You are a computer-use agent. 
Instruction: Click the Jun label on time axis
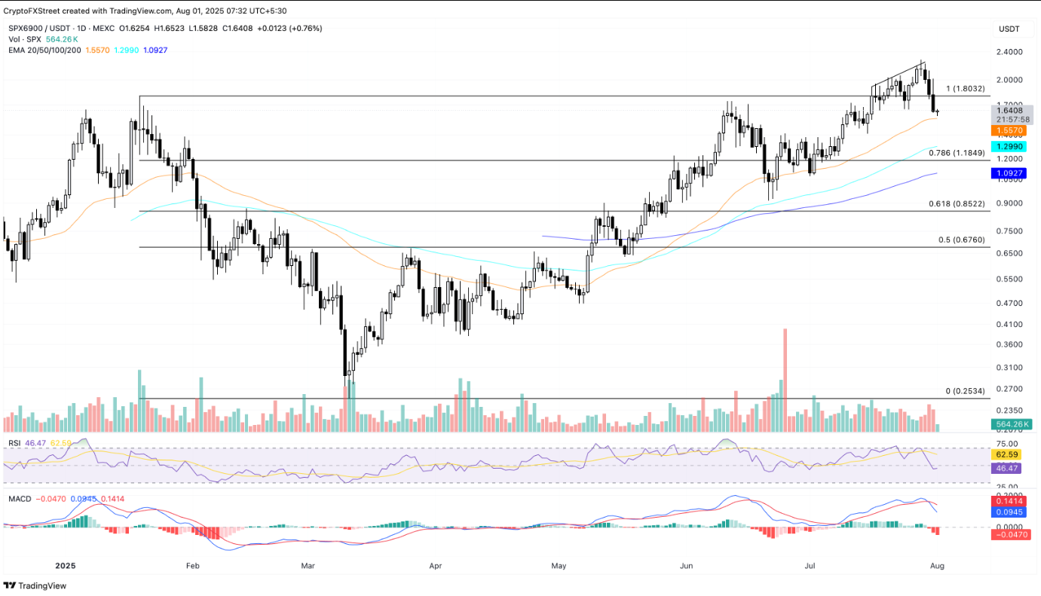coord(686,564)
